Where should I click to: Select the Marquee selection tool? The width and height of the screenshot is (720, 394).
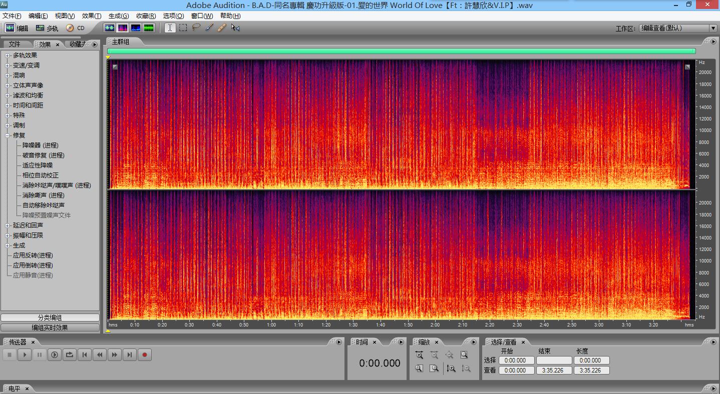click(x=183, y=28)
